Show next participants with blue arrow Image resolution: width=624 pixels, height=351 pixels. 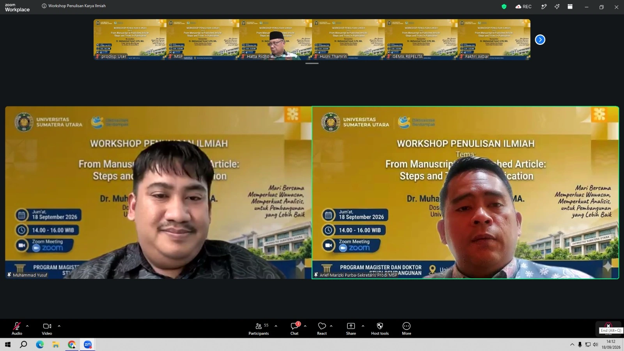540,40
